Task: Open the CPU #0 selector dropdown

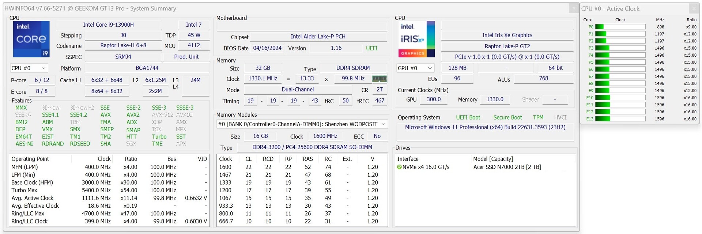Action: (x=29, y=68)
